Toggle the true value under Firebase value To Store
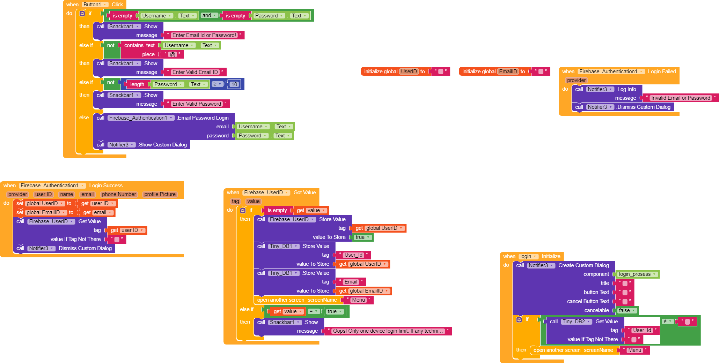Image resolution: width=719 pixels, height=363 pixels. pos(363,237)
